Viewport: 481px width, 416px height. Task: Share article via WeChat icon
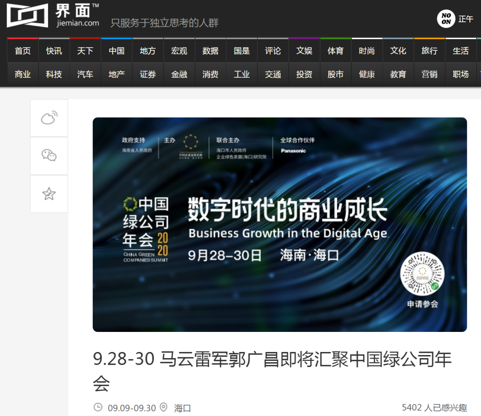click(49, 156)
